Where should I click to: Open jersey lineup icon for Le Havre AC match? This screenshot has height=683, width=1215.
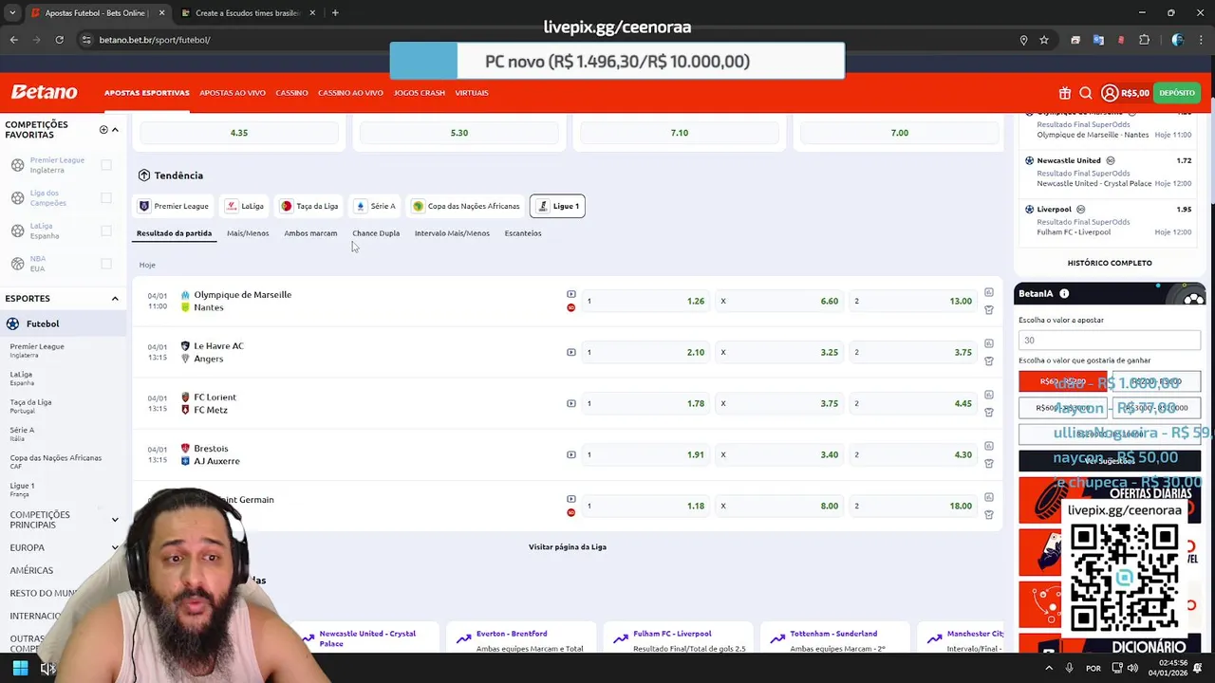point(988,360)
